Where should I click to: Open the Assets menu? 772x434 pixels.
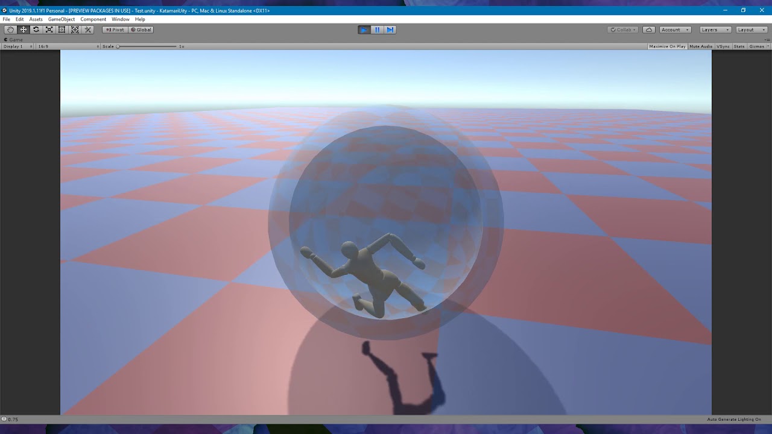[36, 19]
